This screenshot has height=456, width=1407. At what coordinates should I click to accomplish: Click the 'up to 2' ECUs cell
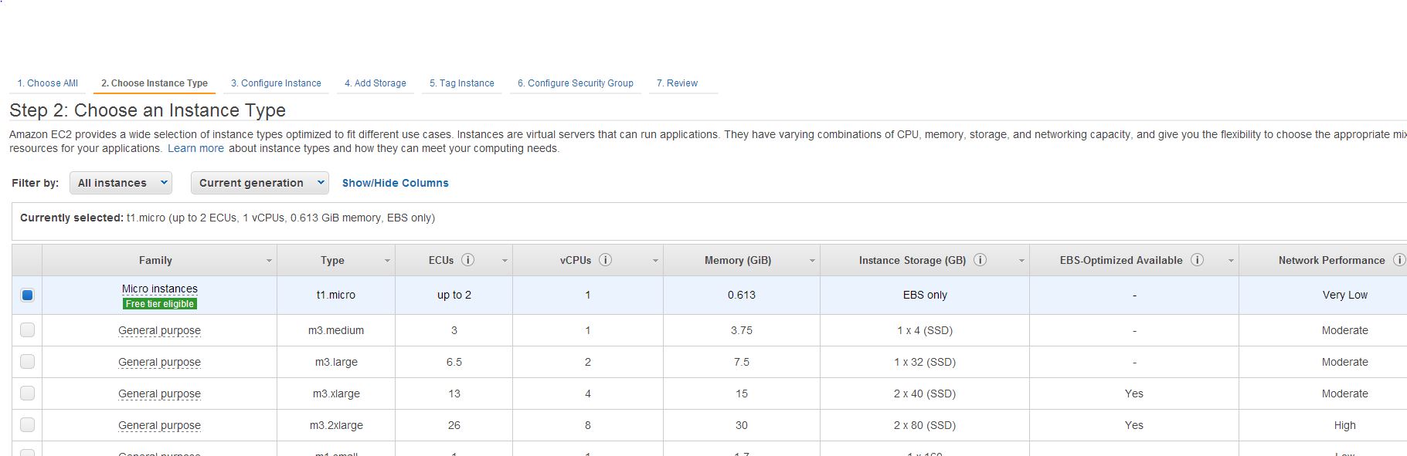454,295
